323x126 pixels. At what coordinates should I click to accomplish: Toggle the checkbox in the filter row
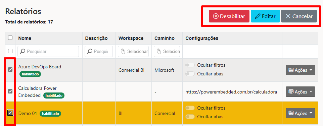[10, 51]
